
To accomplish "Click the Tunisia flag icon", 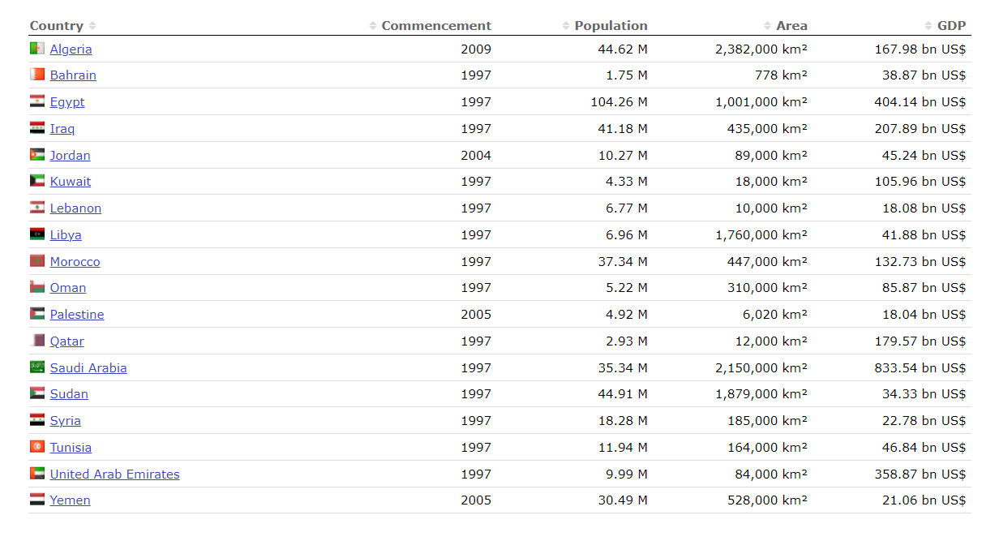I will coord(37,447).
